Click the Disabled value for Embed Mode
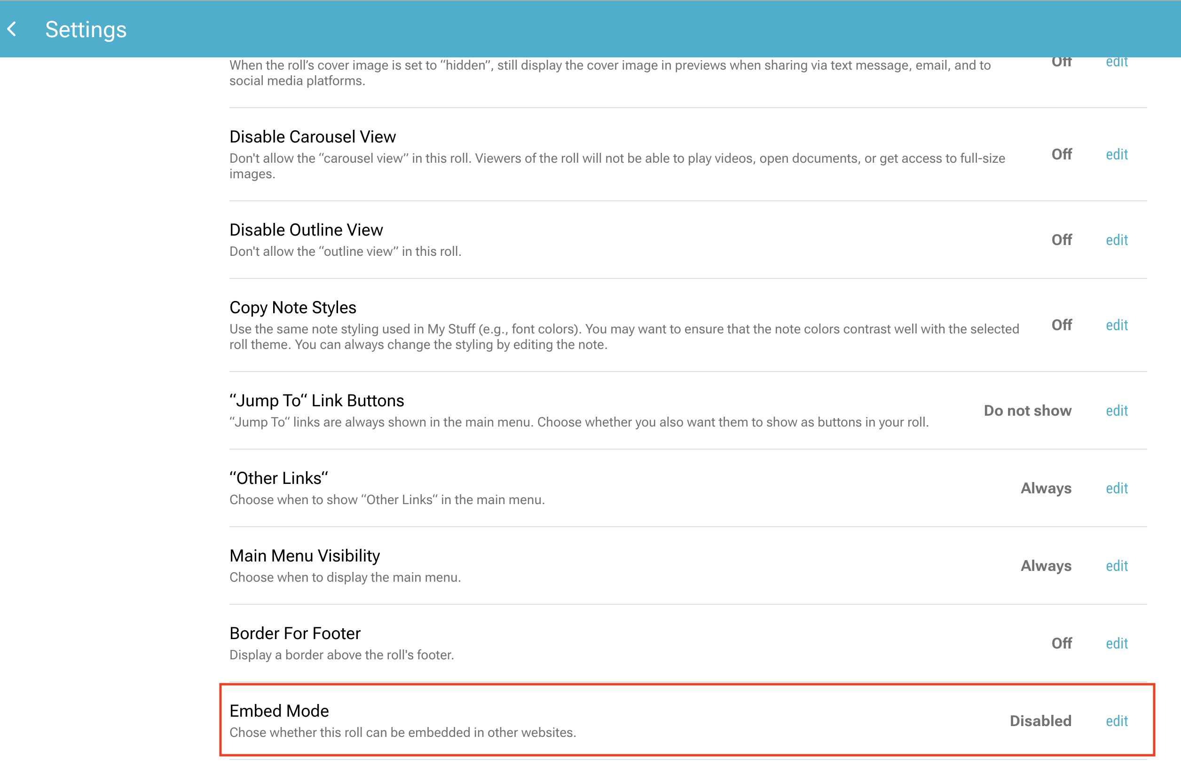Image resolution: width=1181 pixels, height=775 pixels. click(1040, 721)
